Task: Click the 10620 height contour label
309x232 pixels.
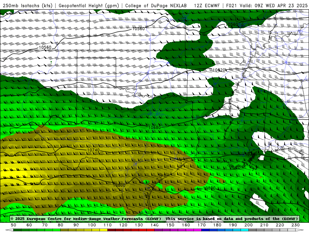Action: [x=219, y=70]
